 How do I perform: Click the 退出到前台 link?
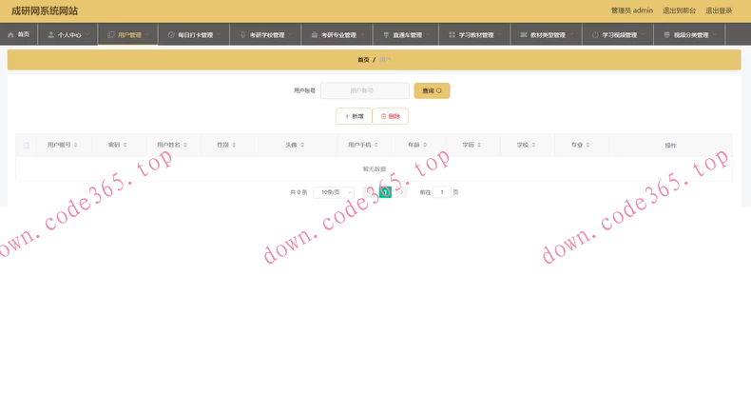tap(679, 10)
